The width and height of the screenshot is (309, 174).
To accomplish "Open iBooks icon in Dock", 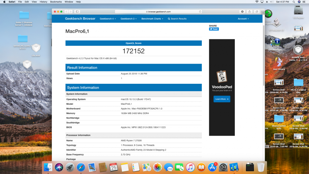I will click(x=201, y=167).
